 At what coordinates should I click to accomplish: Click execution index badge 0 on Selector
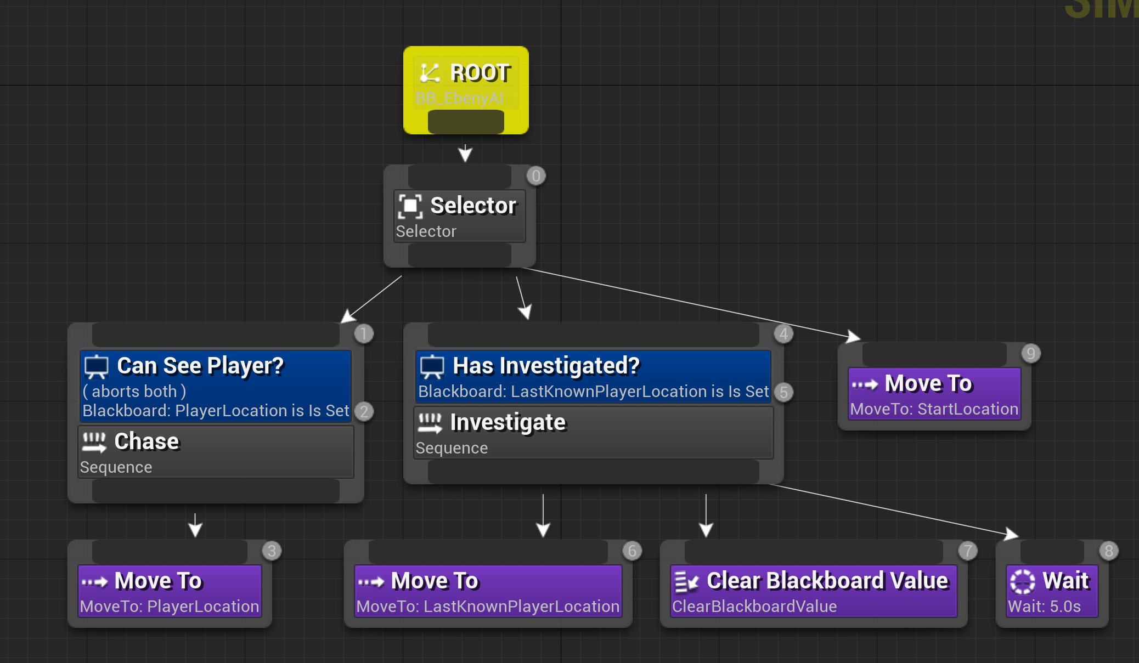[x=536, y=176]
